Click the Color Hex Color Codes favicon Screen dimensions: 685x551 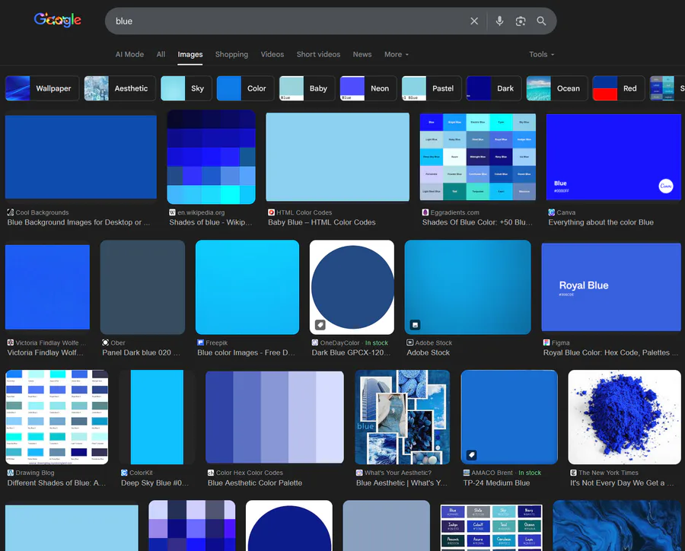[x=211, y=473]
